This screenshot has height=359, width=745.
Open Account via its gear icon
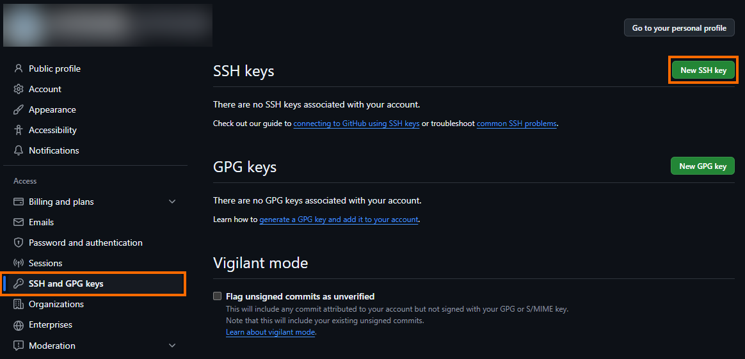tap(19, 89)
